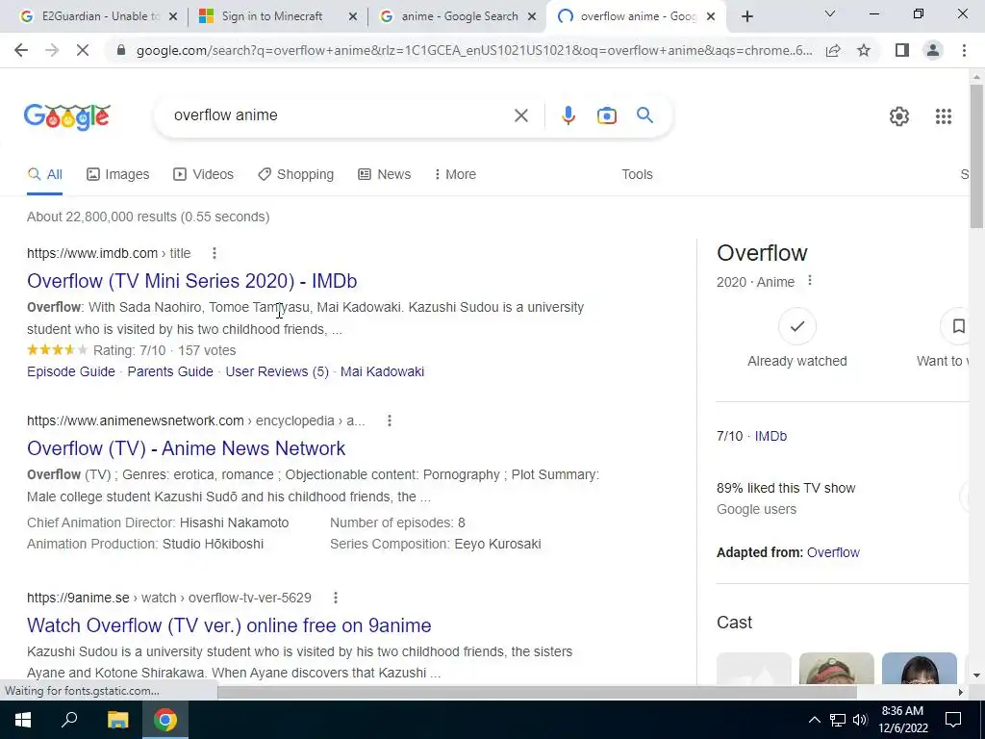Screen dimensions: 985x739
Task: Open Google settings gear
Action: (x=899, y=116)
